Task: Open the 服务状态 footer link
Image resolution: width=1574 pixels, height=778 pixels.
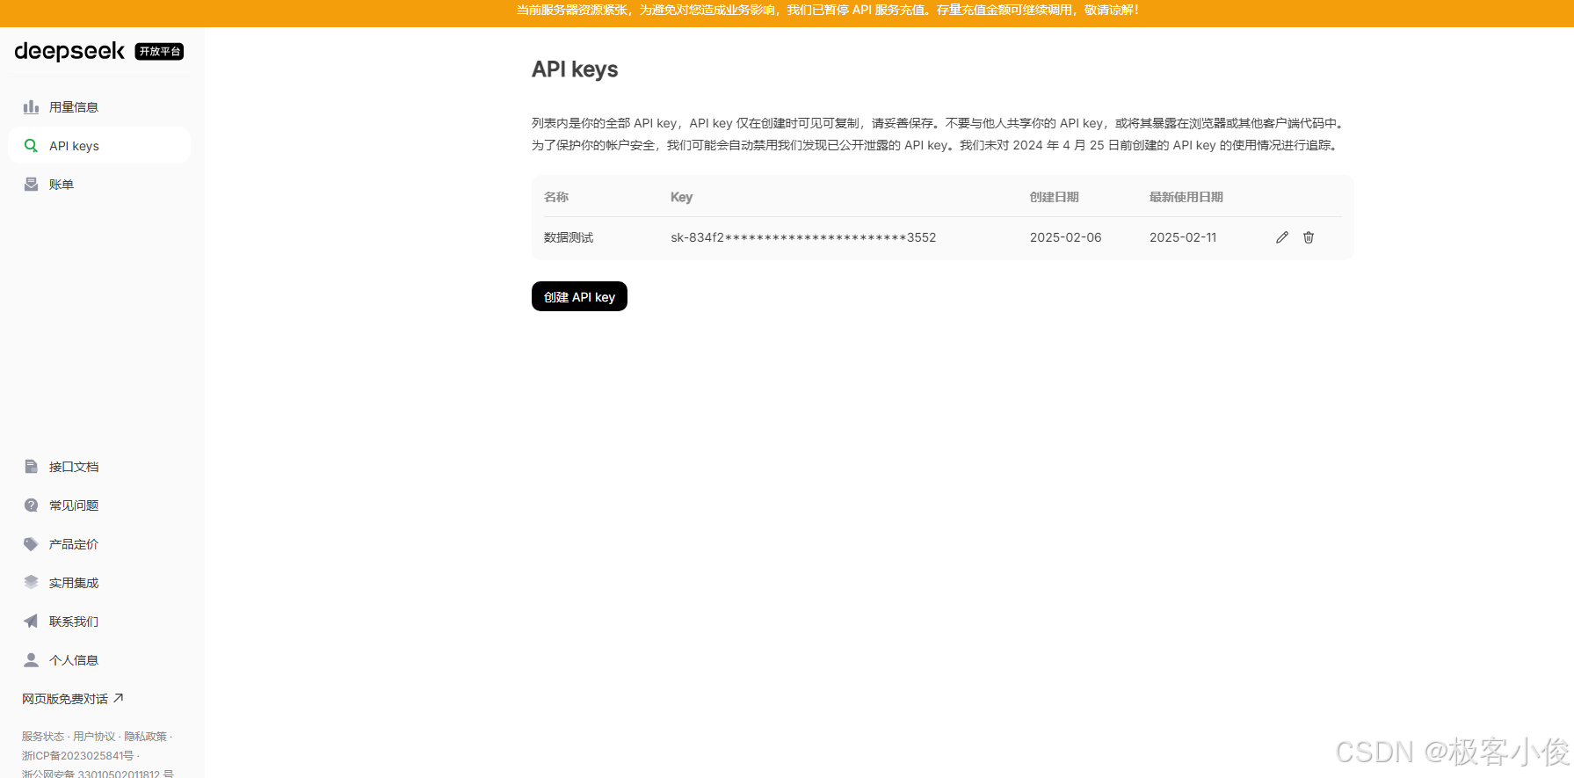Action: 43,737
